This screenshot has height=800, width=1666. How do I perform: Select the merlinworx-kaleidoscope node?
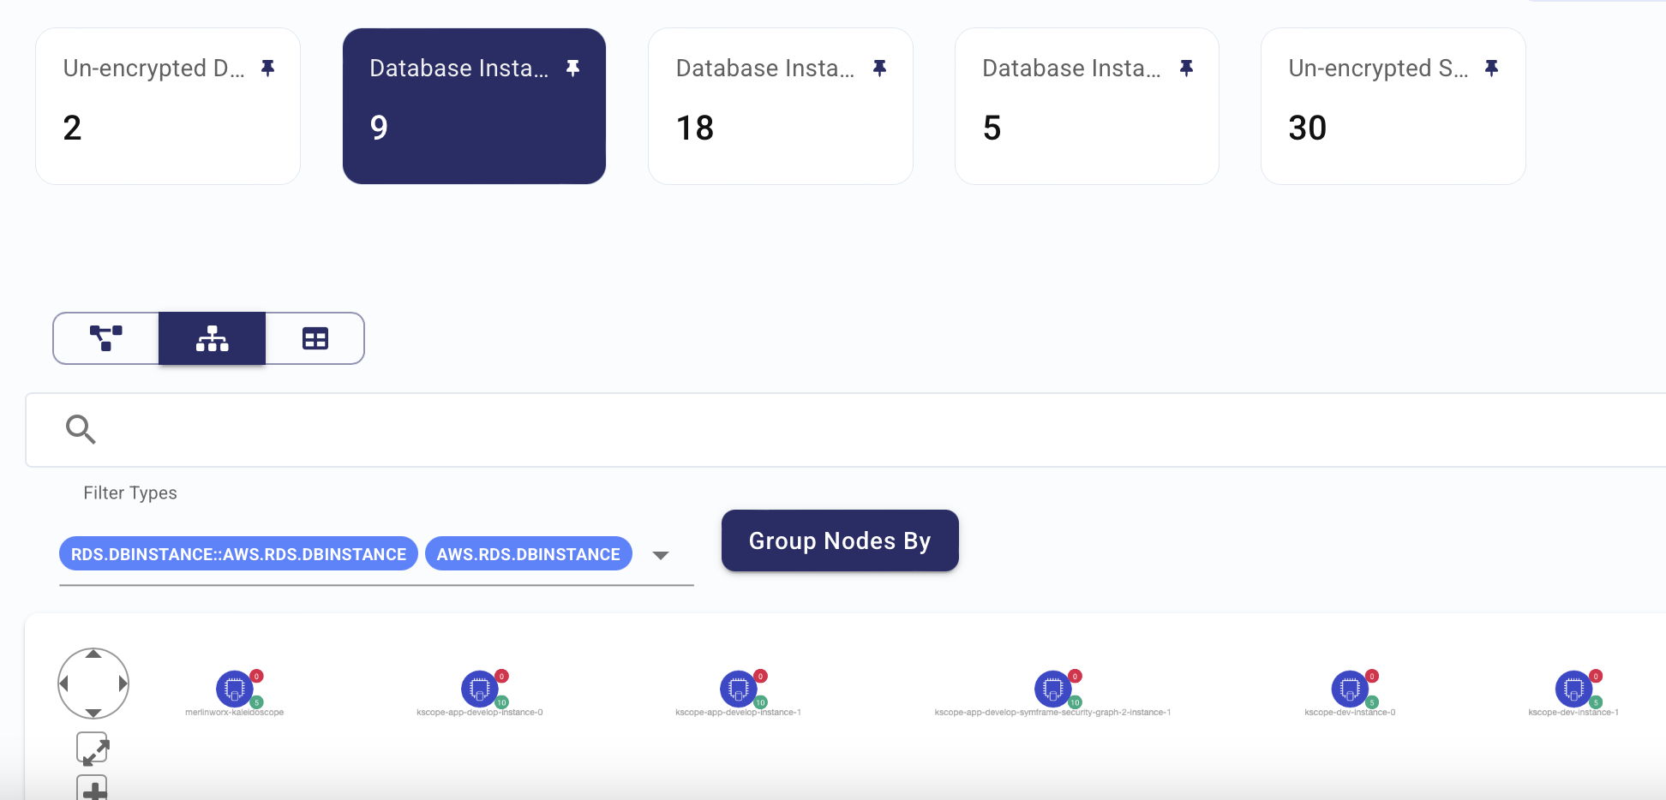[235, 688]
